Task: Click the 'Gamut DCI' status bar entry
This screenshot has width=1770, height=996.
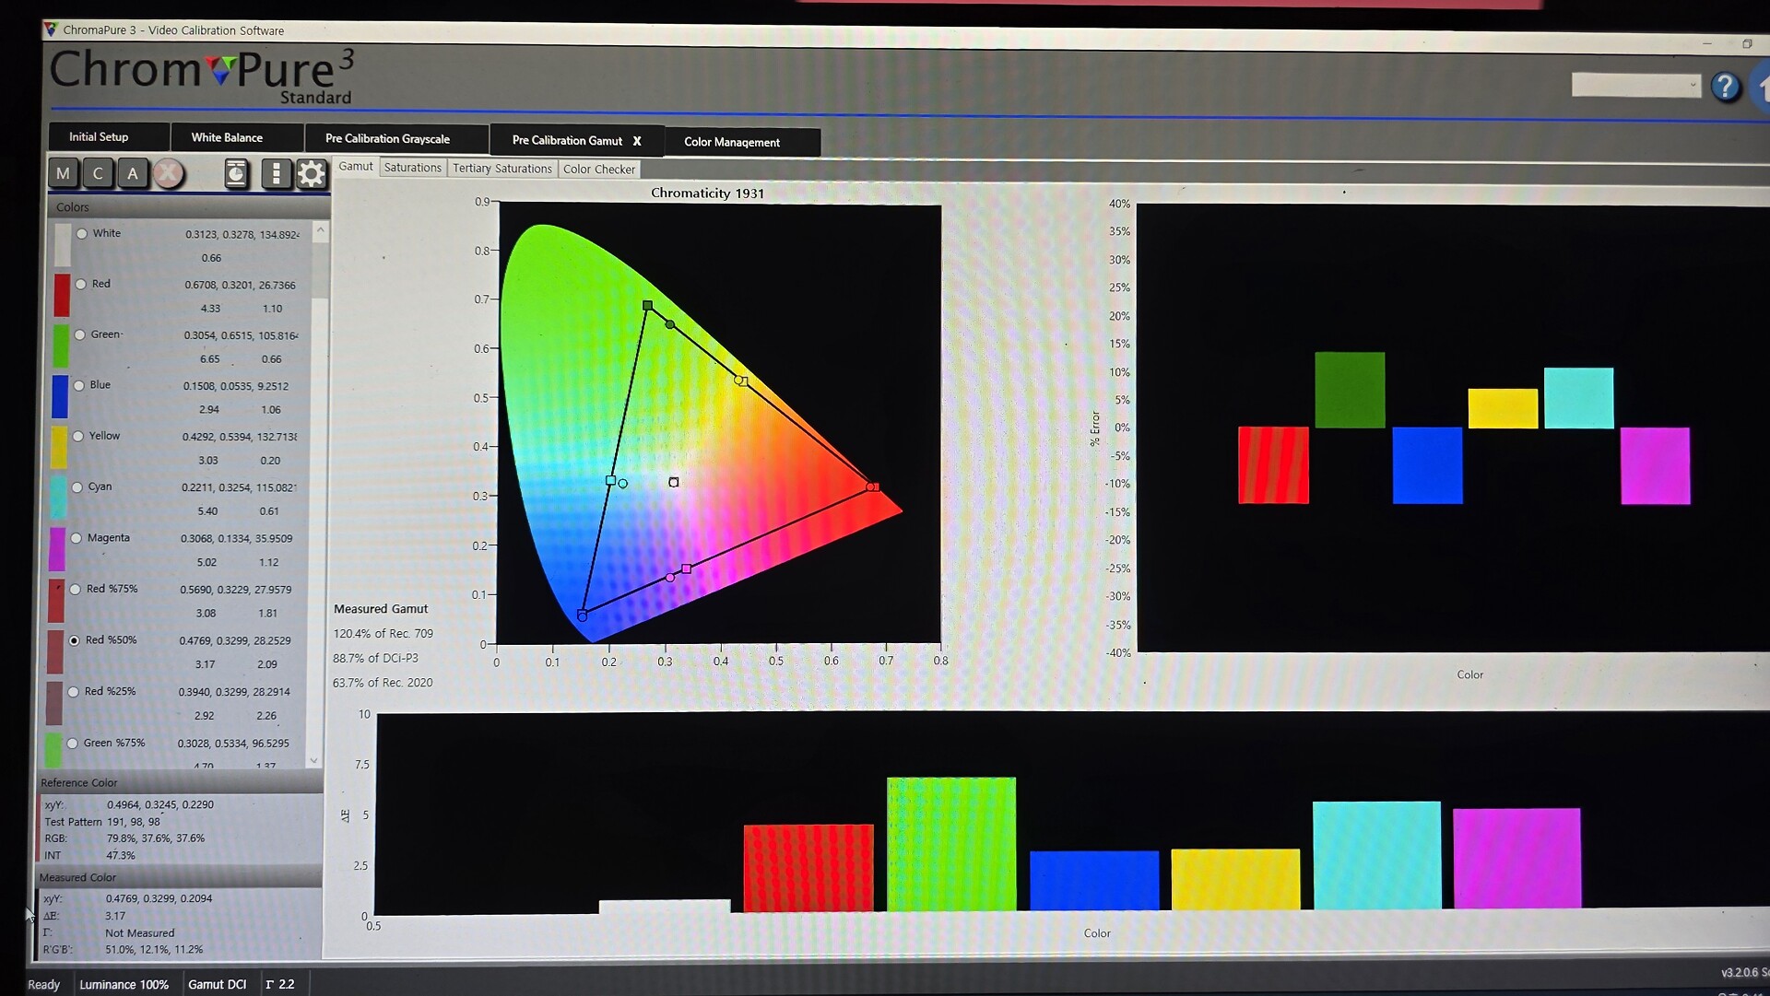Action: tap(218, 984)
